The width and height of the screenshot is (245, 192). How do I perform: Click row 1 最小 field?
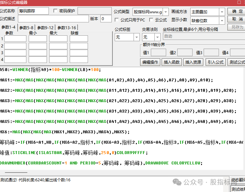tap(38, 39)
